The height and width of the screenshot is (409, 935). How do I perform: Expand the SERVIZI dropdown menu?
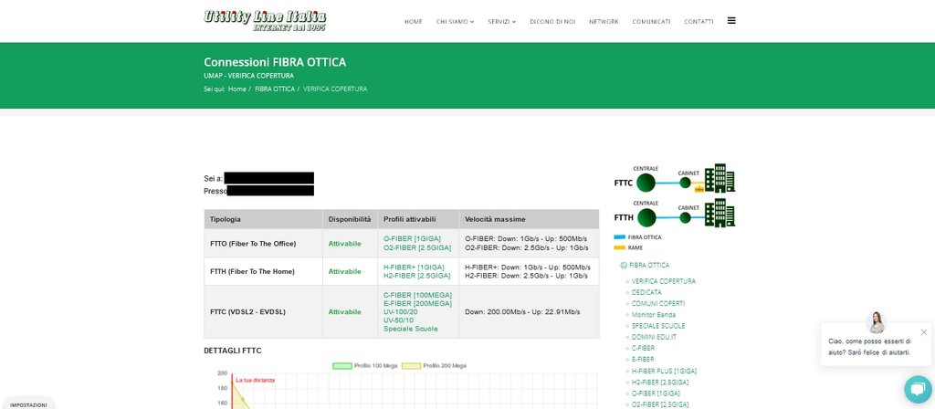tap(501, 22)
